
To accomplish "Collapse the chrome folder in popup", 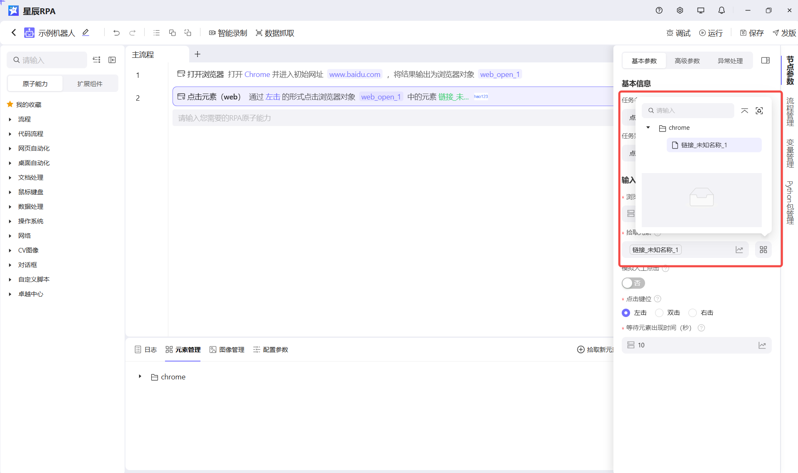I will tap(648, 128).
